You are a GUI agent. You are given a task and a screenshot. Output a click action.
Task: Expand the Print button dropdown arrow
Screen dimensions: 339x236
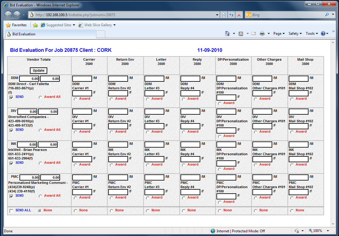[269, 34]
